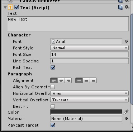Click the Alignment label

pos(23,80)
